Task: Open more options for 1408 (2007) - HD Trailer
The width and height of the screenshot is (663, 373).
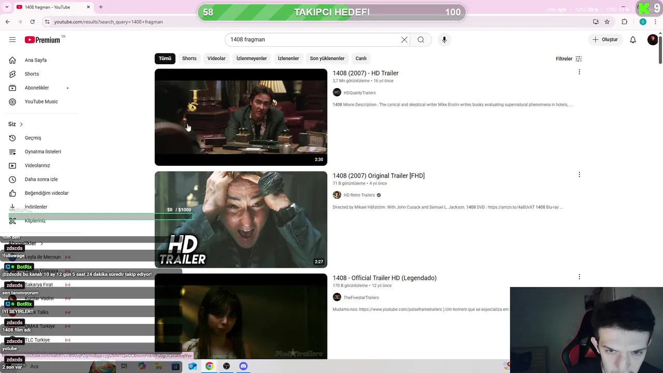Action: tap(579, 72)
